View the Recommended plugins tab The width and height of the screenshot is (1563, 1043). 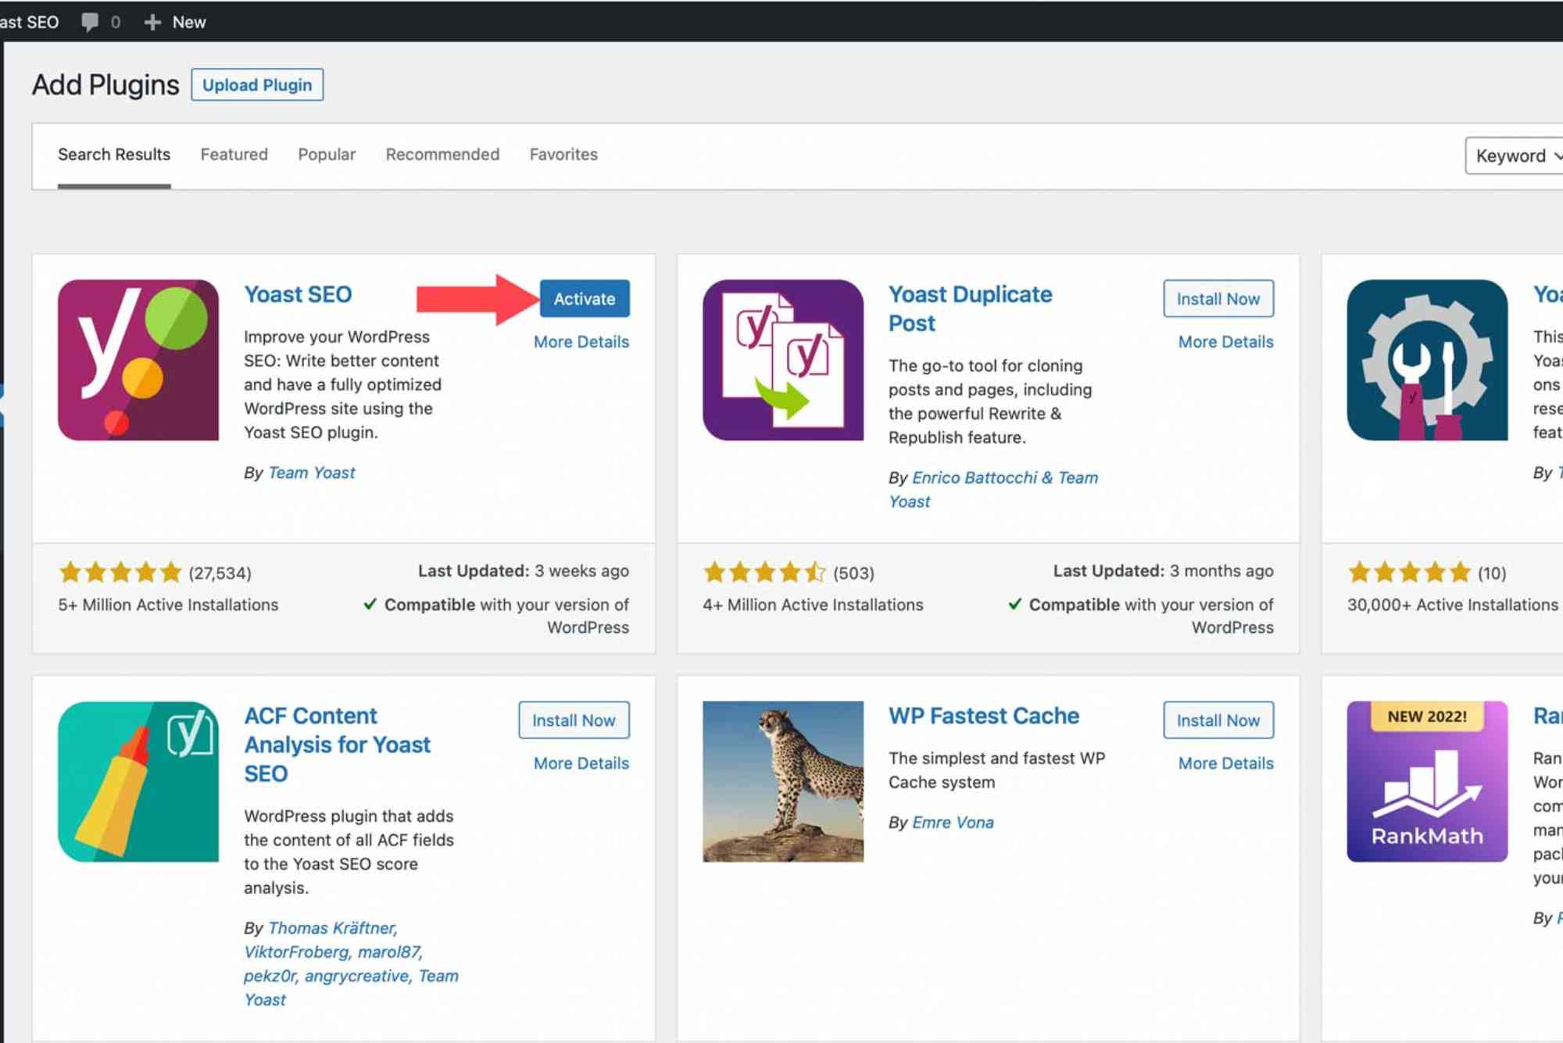[442, 154]
